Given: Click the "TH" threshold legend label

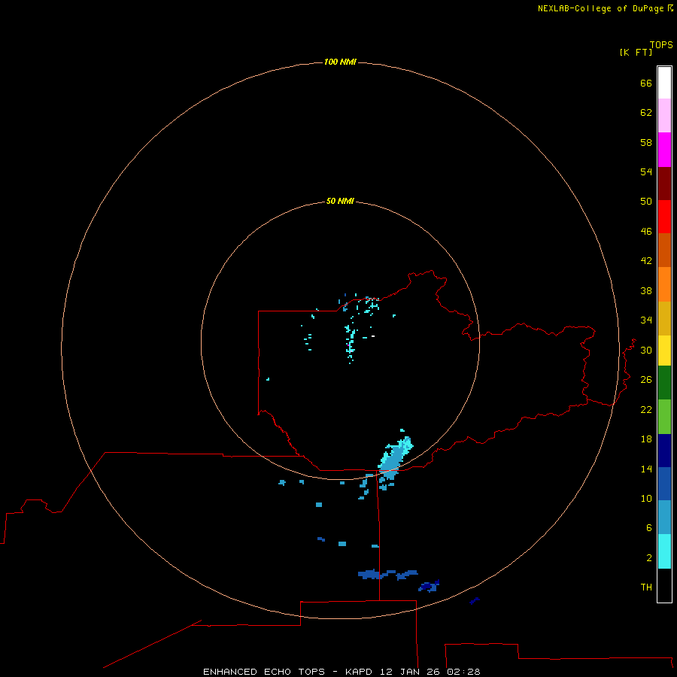Looking at the screenshot, I should (x=646, y=587).
